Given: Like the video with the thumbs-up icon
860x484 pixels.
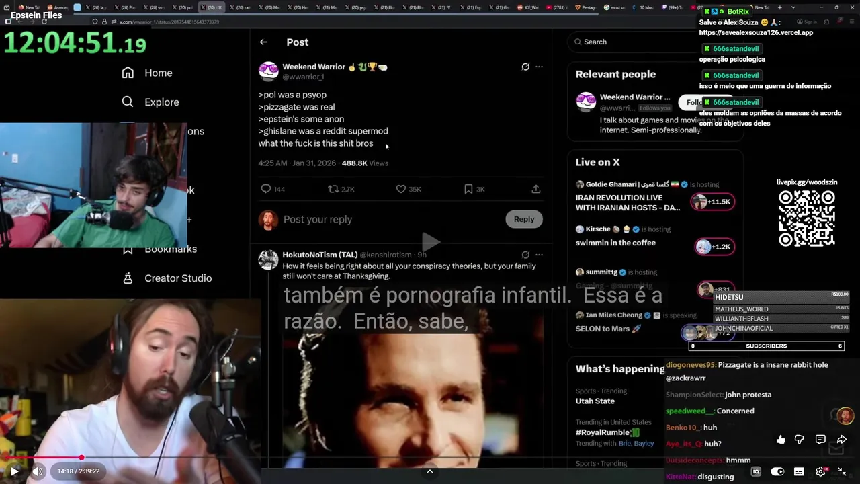Looking at the screenshot, I should click(x=781, y=440).
